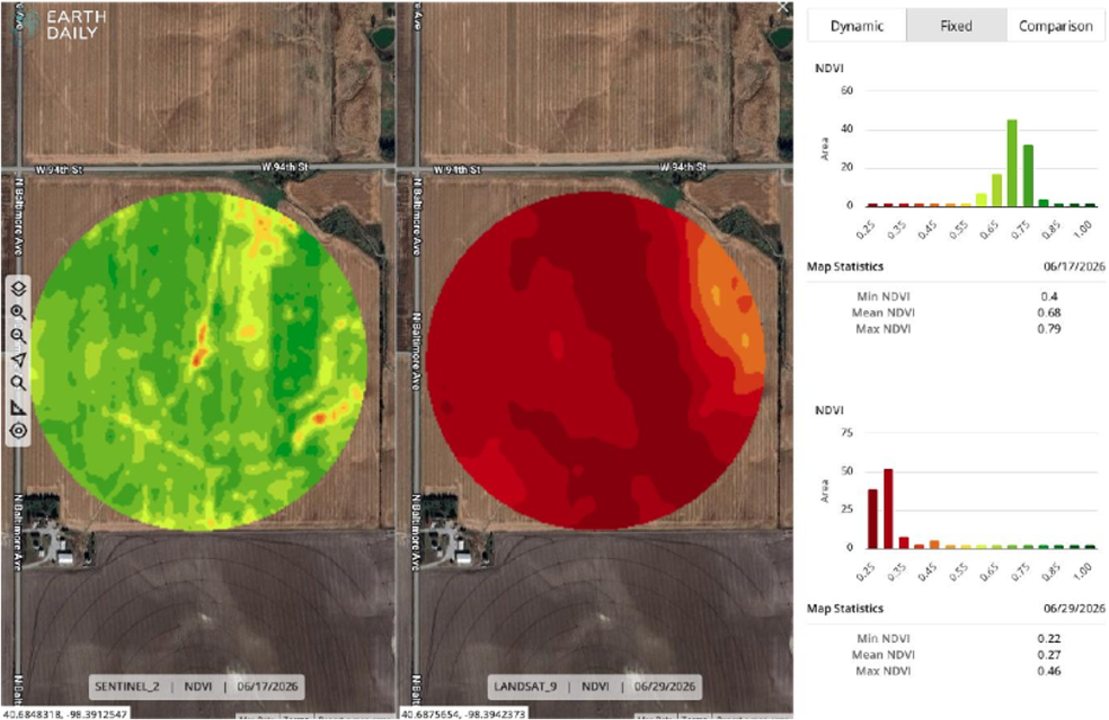The width and height of the screenshot is (1109, 720).
Task: Close the map view with the X
Action: [x=783, y=8]
